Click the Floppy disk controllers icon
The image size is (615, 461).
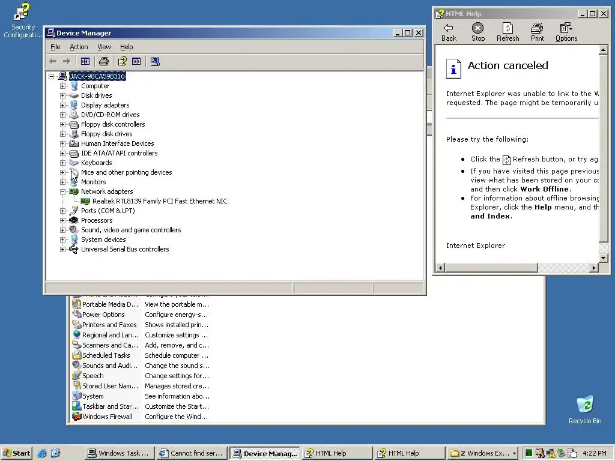[74, 124]
